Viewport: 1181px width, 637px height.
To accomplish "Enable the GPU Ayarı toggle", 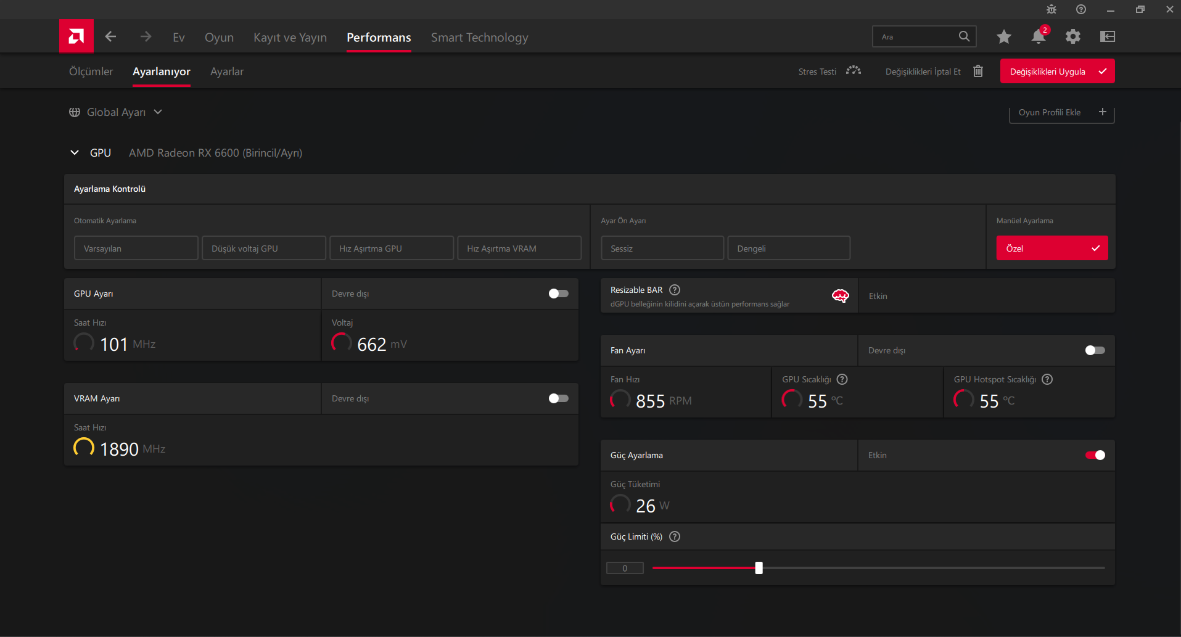I will 559,294.
